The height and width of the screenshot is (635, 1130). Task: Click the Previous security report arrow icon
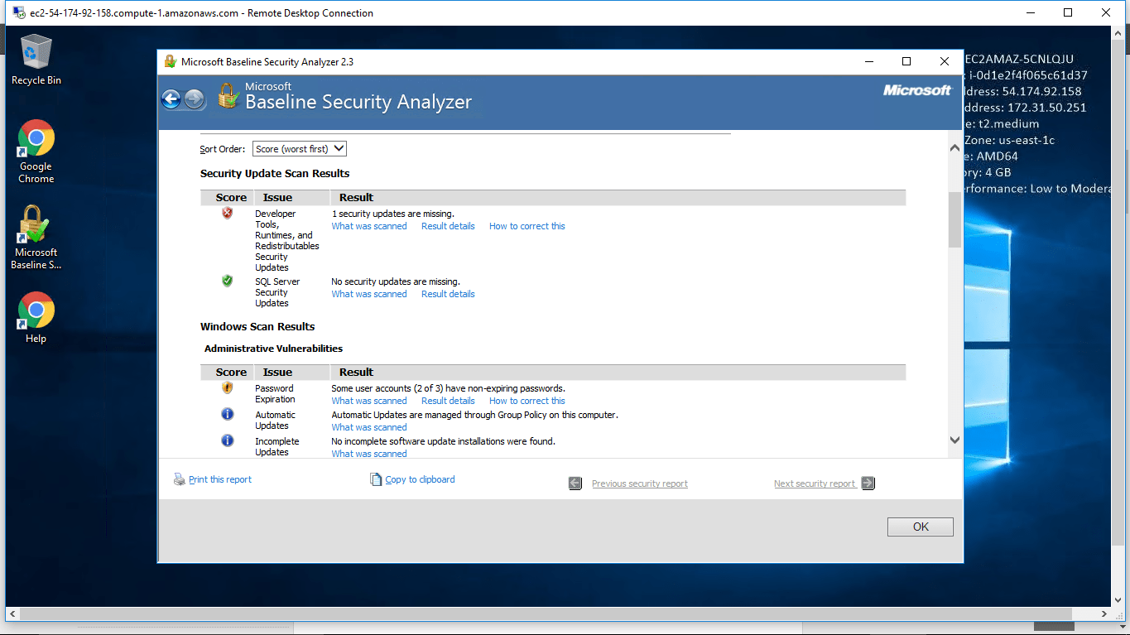tap(575, 483)
